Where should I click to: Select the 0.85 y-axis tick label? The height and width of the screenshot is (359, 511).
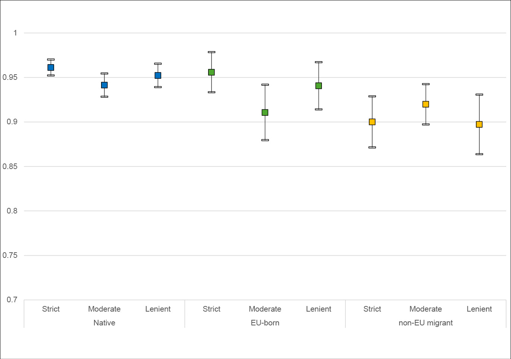(x=10, y=166)
